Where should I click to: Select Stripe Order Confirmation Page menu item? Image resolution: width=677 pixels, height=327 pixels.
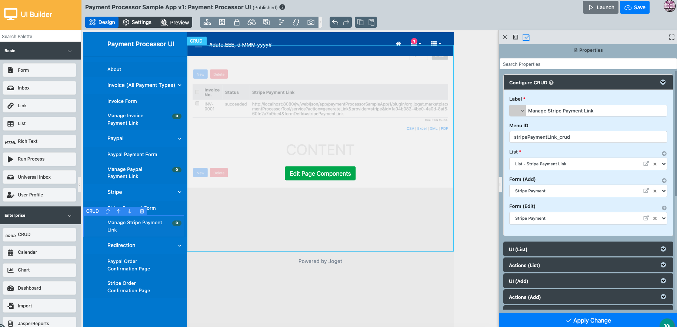[129, 287]
